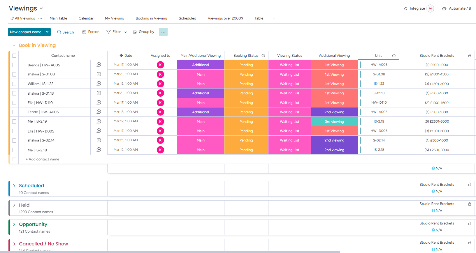Open All Viewings tab options menu
476x253 pixels.
click(x=40, y=18)
